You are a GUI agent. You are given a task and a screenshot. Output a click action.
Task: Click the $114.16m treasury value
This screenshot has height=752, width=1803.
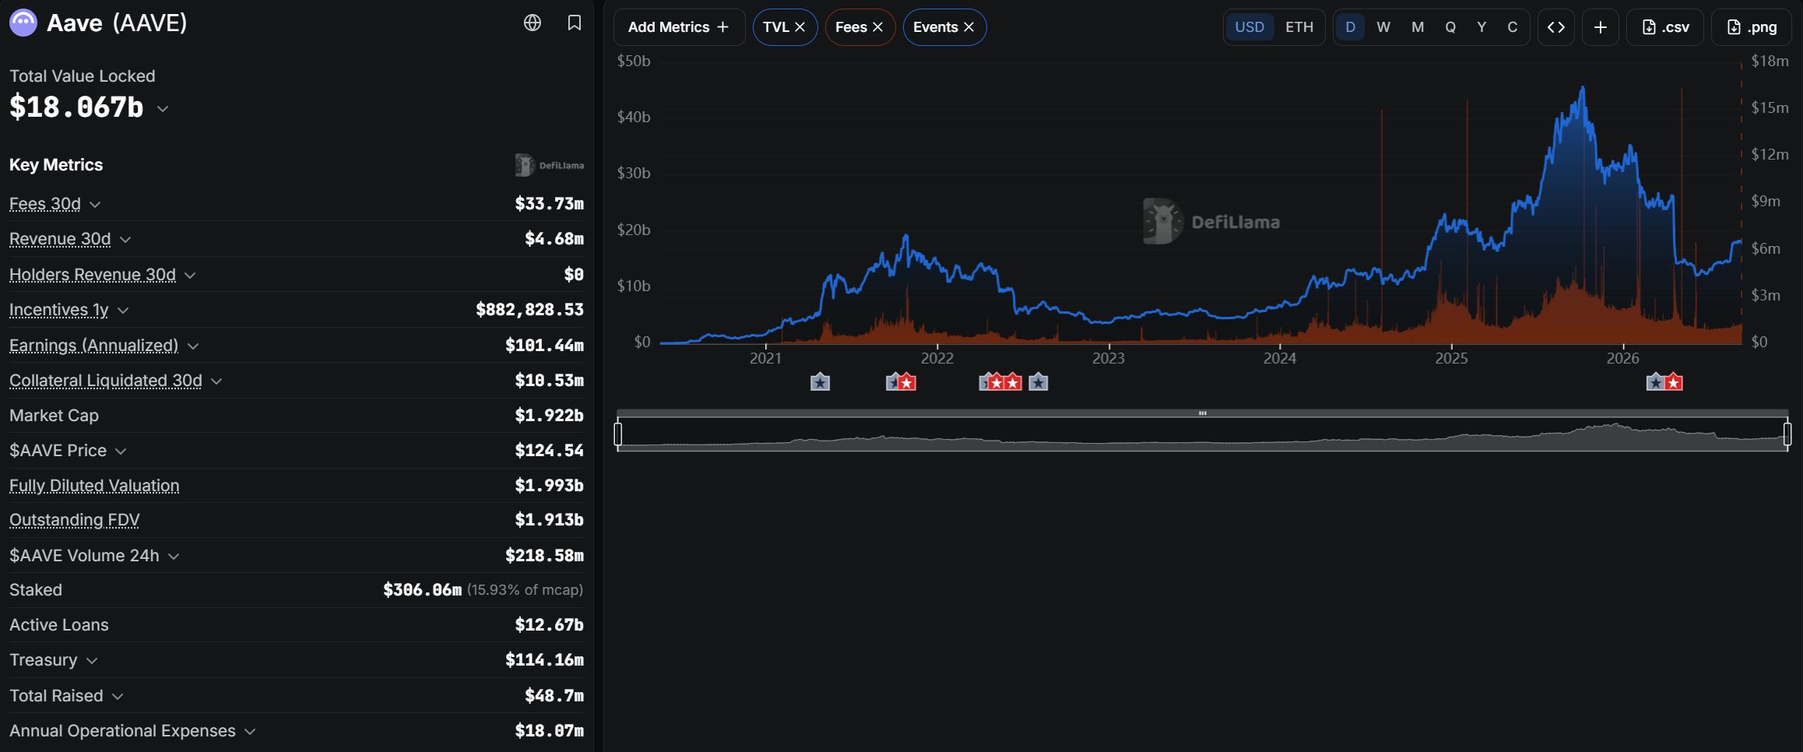544,660
